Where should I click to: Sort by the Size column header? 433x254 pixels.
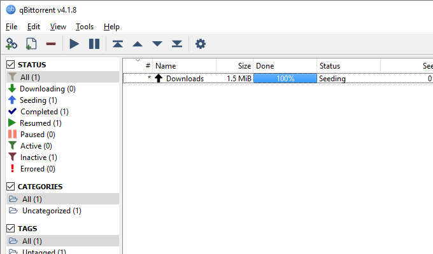(235, 66)
